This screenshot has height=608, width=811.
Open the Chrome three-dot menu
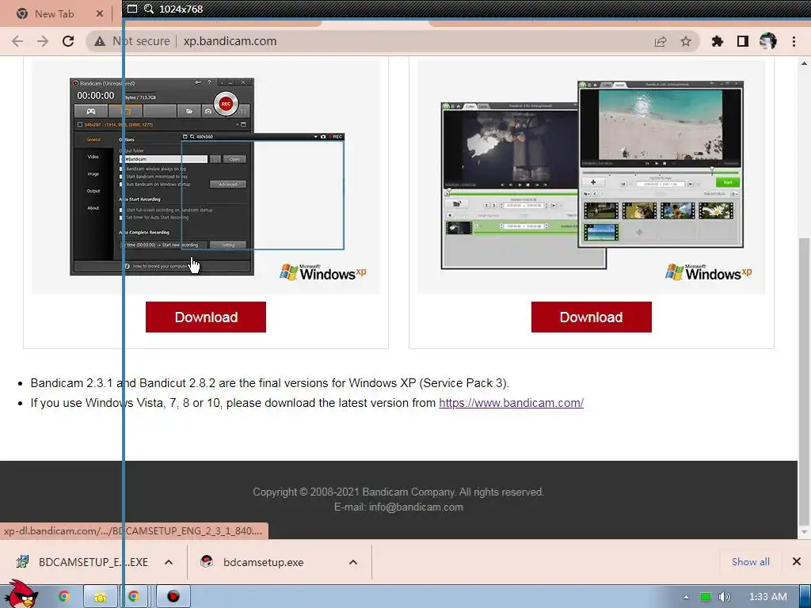[794, 41]
